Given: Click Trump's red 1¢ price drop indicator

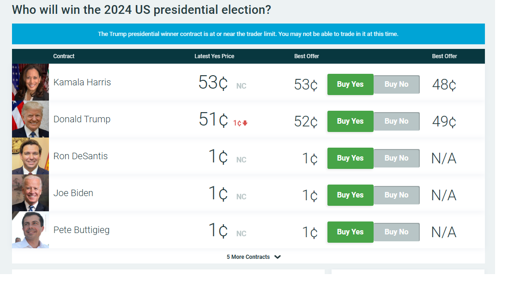Looking at the screenshot, I should (240, 123).
